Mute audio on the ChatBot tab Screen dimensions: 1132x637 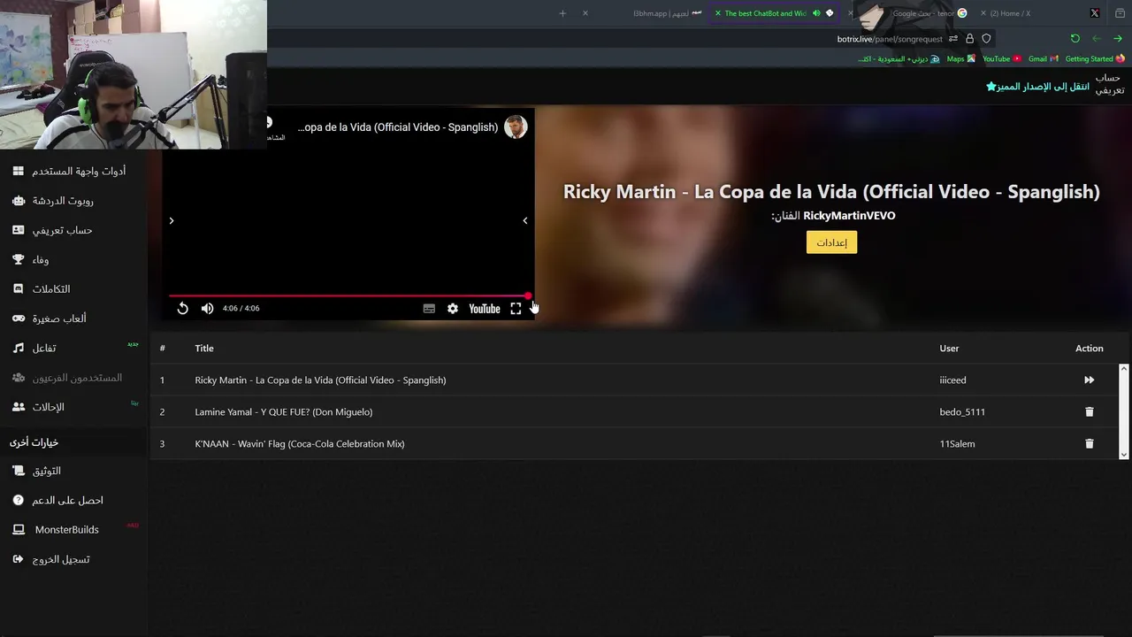[816, 13]
